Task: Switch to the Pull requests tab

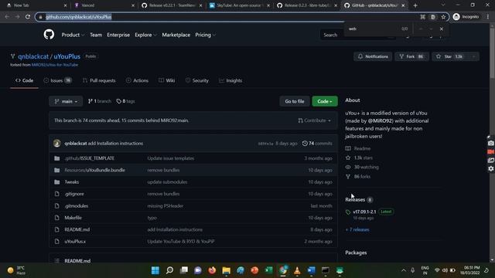Action: tap(99, 80)
